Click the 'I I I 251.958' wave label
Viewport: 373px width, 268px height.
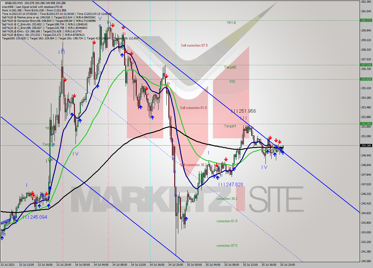pos(243,111)
